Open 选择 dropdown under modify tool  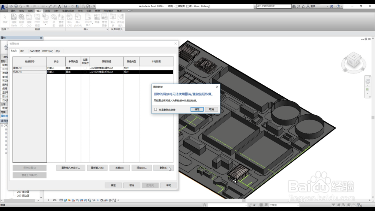point(5,29)
